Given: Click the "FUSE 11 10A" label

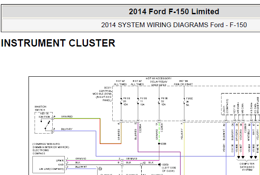Looking at the screenshot, I should click(x=143, y=101).
